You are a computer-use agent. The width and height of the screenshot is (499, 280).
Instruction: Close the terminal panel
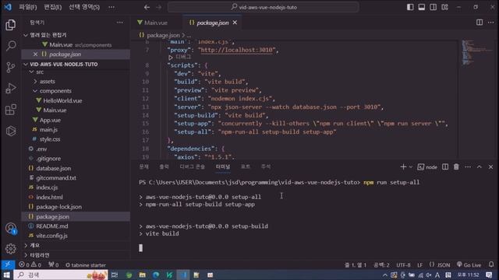490,166
